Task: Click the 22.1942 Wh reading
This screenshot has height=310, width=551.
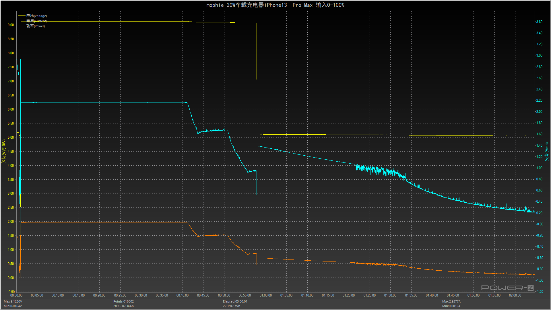Action: tap(232, 306)
